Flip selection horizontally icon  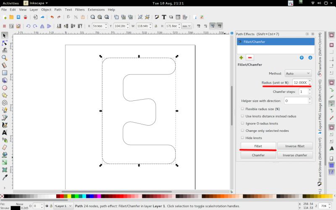pyautogui.click(x=42, y=26)
